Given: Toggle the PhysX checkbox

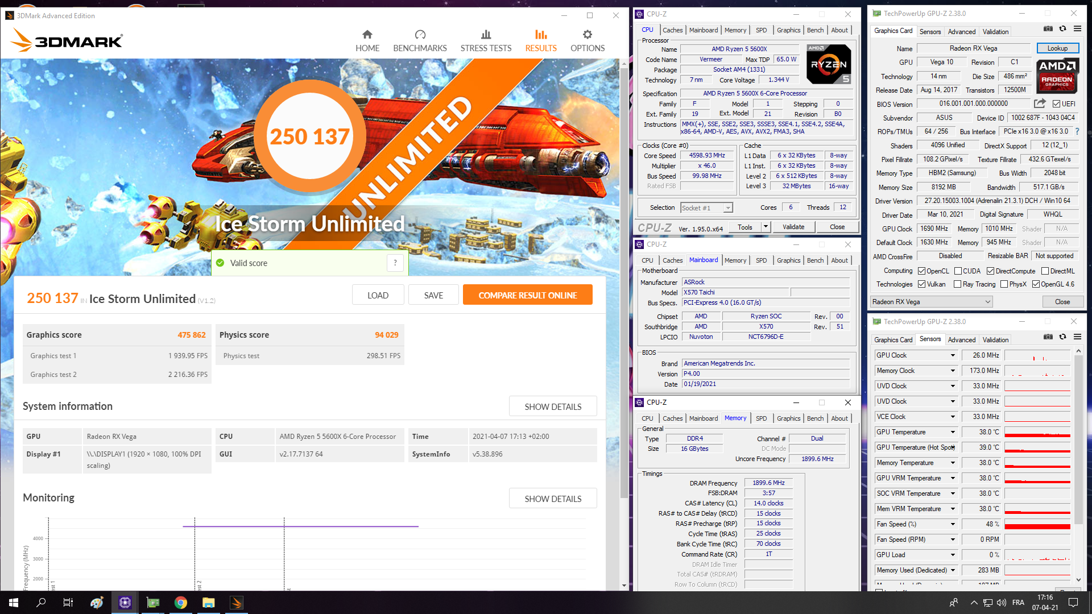Looking at the screenshot, I should pyautogui.click(x=1004, y=284).
